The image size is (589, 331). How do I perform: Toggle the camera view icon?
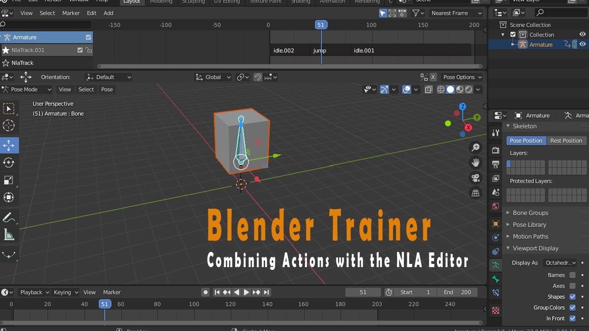(475, 177)
